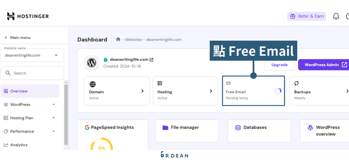Image resolution: width=349 pixels, height=164 pixels.
Task: Click the home icon in breadcrumb
Action: coord(118,40)
